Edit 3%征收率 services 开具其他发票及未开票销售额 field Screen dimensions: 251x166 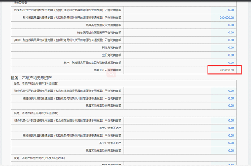point(180,106)
